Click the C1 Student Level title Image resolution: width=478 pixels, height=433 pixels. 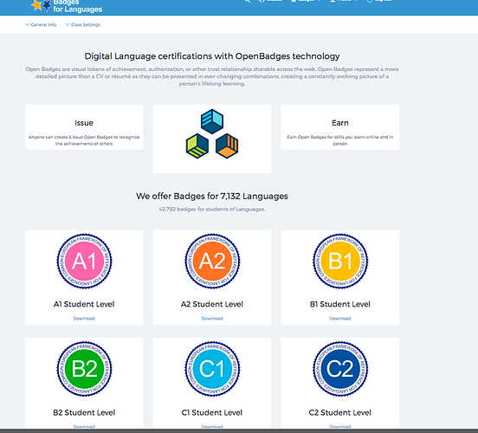(212, 412)
